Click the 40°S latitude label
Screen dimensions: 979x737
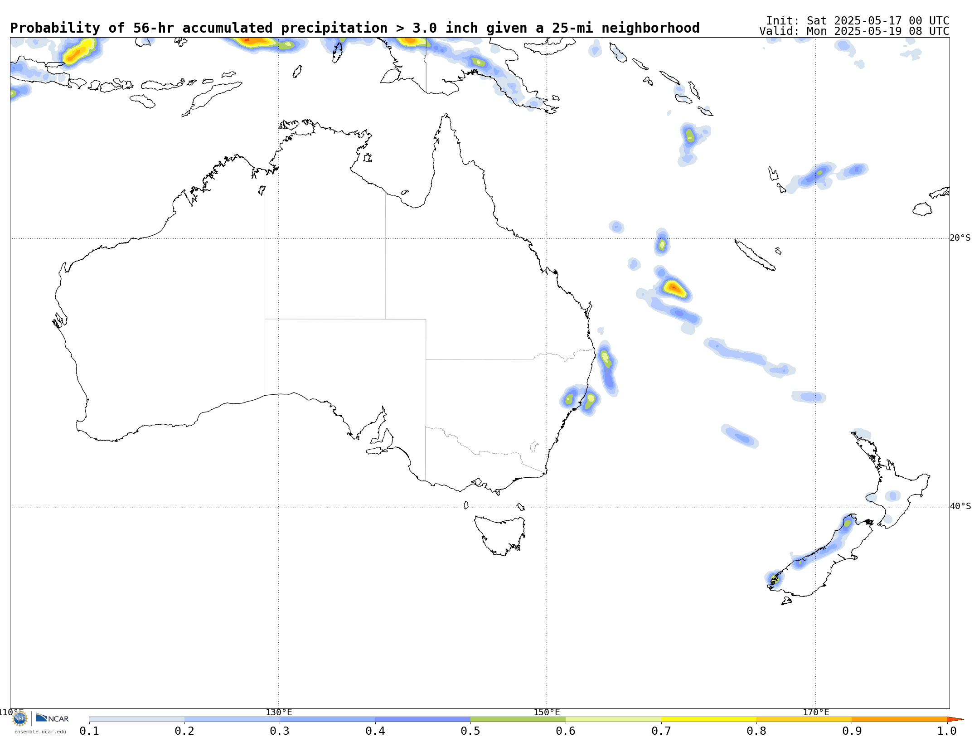click(x=960, y=506)
